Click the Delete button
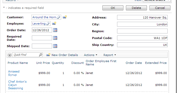177x93 pixels. 136,8
